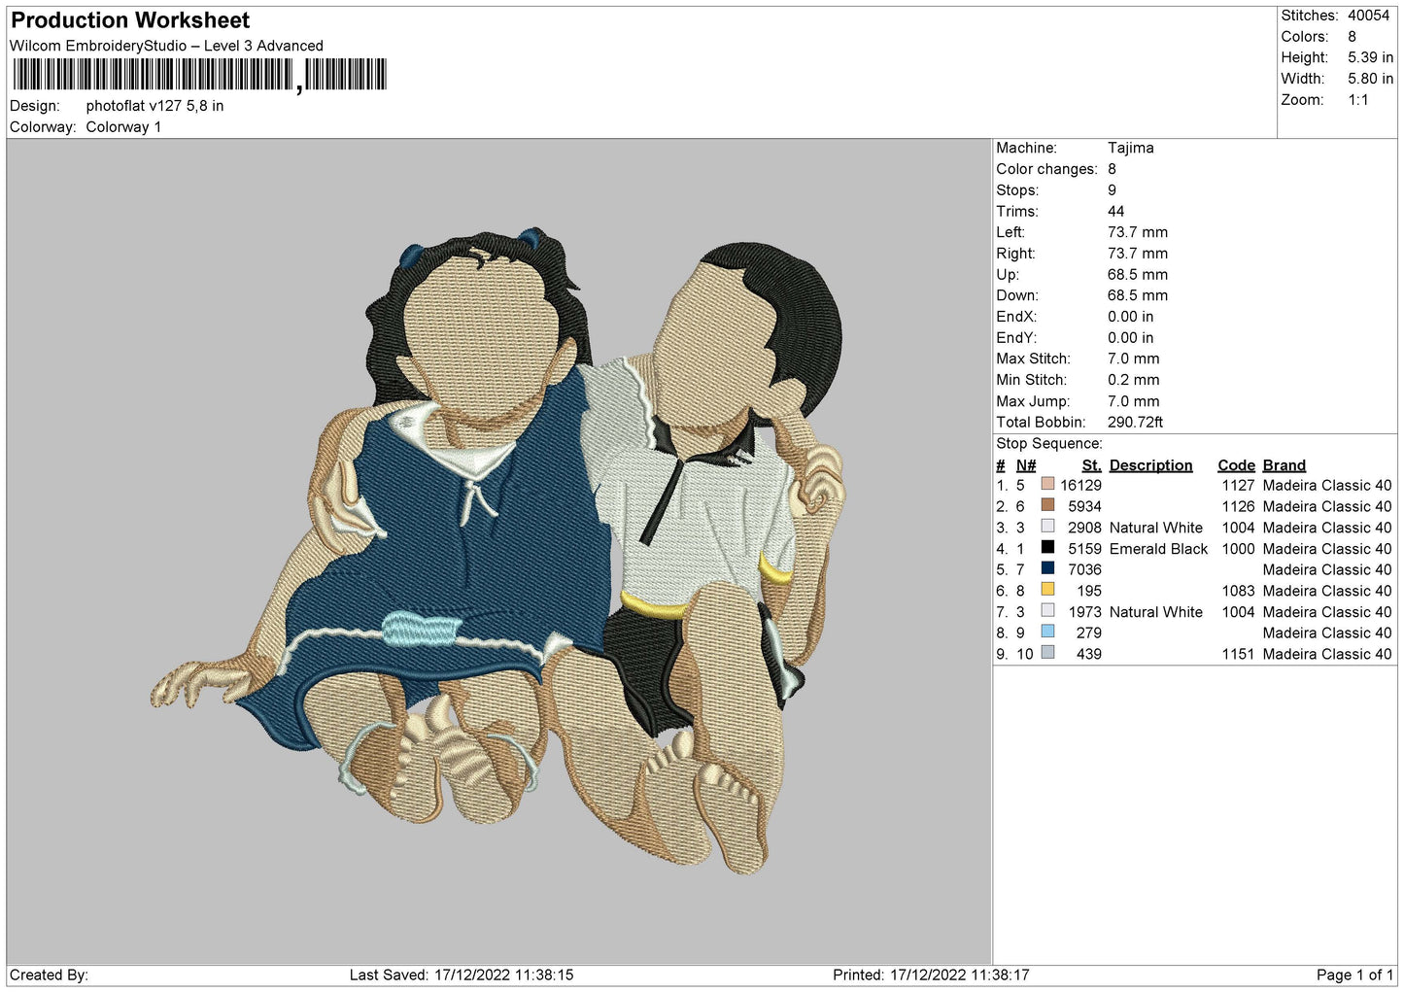This screenshot has width=1404, height=992.
Task: Click the 'Color changes:' label
Action: pos(1046,169)
